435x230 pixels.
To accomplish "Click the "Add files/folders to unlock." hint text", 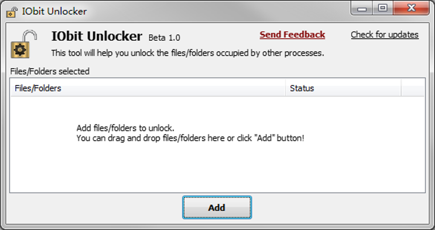I will [125, 128].
